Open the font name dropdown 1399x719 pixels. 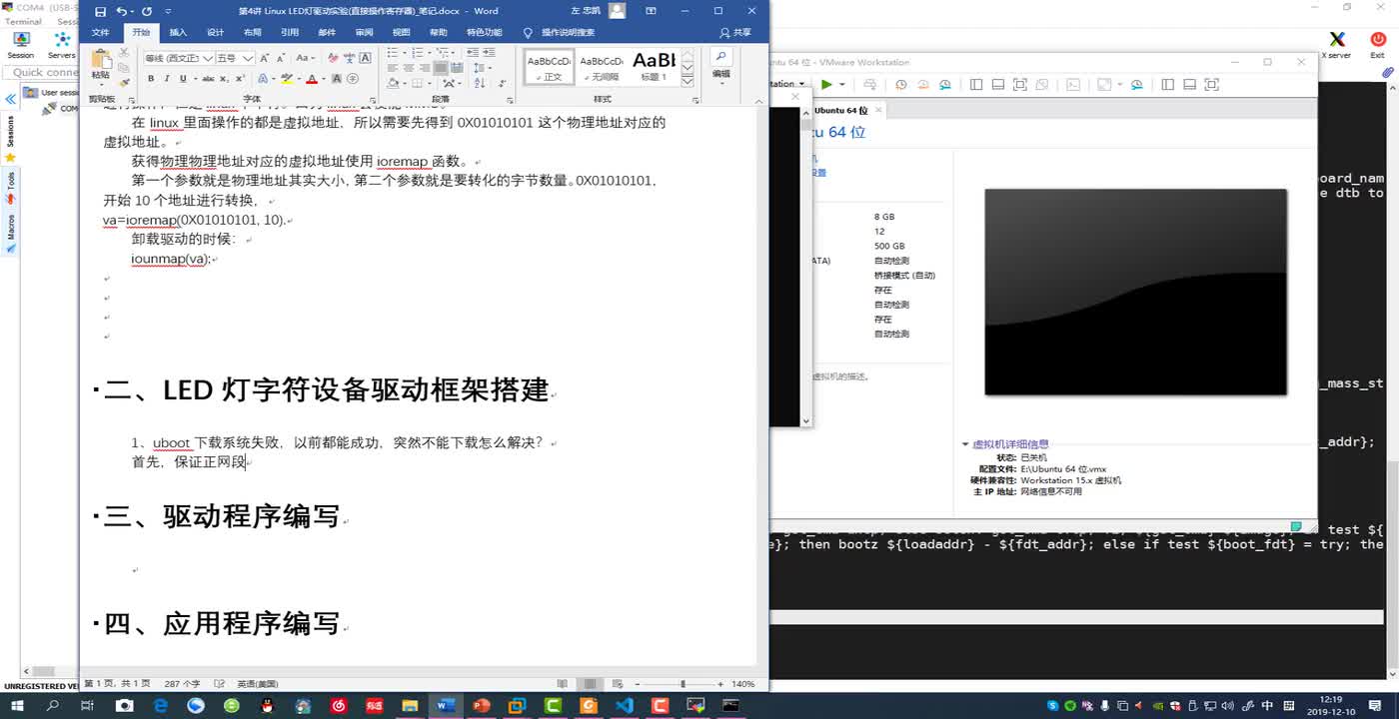[x=208, y=58]
